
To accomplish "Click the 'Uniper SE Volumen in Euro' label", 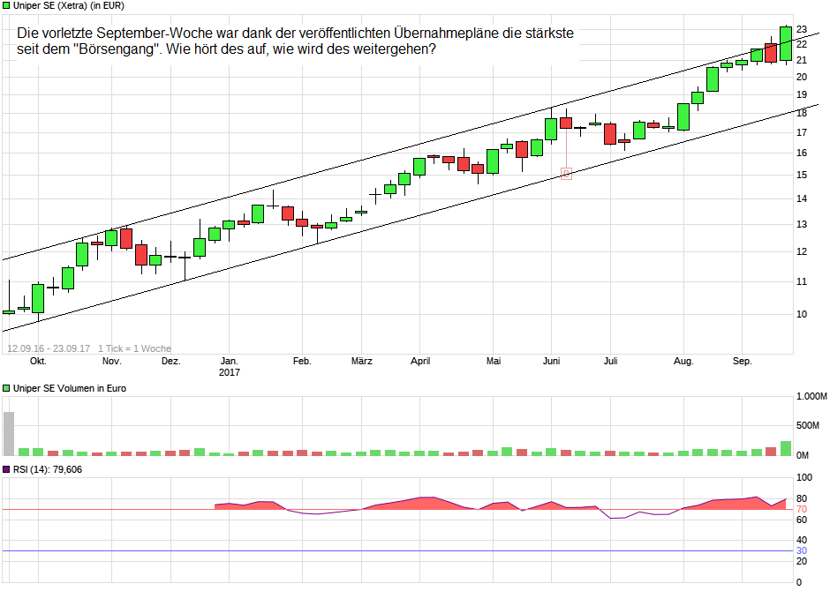I will click(x=70, y=388).
